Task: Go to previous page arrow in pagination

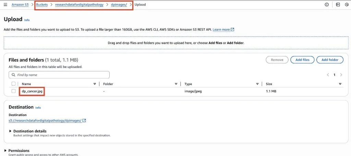Action: 328,75
